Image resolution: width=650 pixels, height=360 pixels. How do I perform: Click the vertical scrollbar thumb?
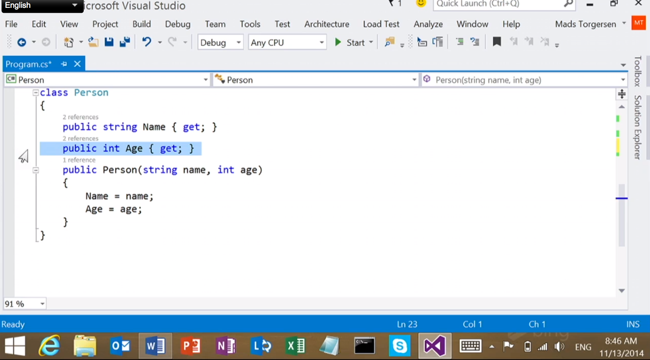tap(622, 215)
